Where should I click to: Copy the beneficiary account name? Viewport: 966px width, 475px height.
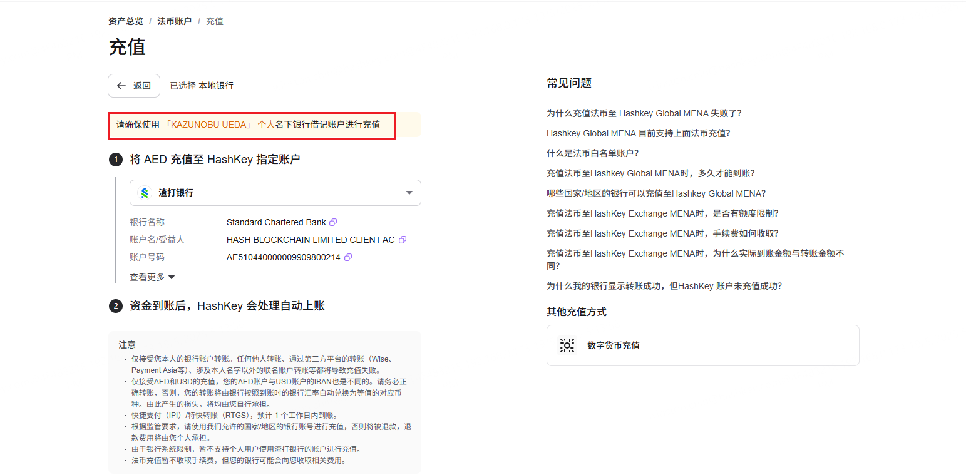coord(403,240)
